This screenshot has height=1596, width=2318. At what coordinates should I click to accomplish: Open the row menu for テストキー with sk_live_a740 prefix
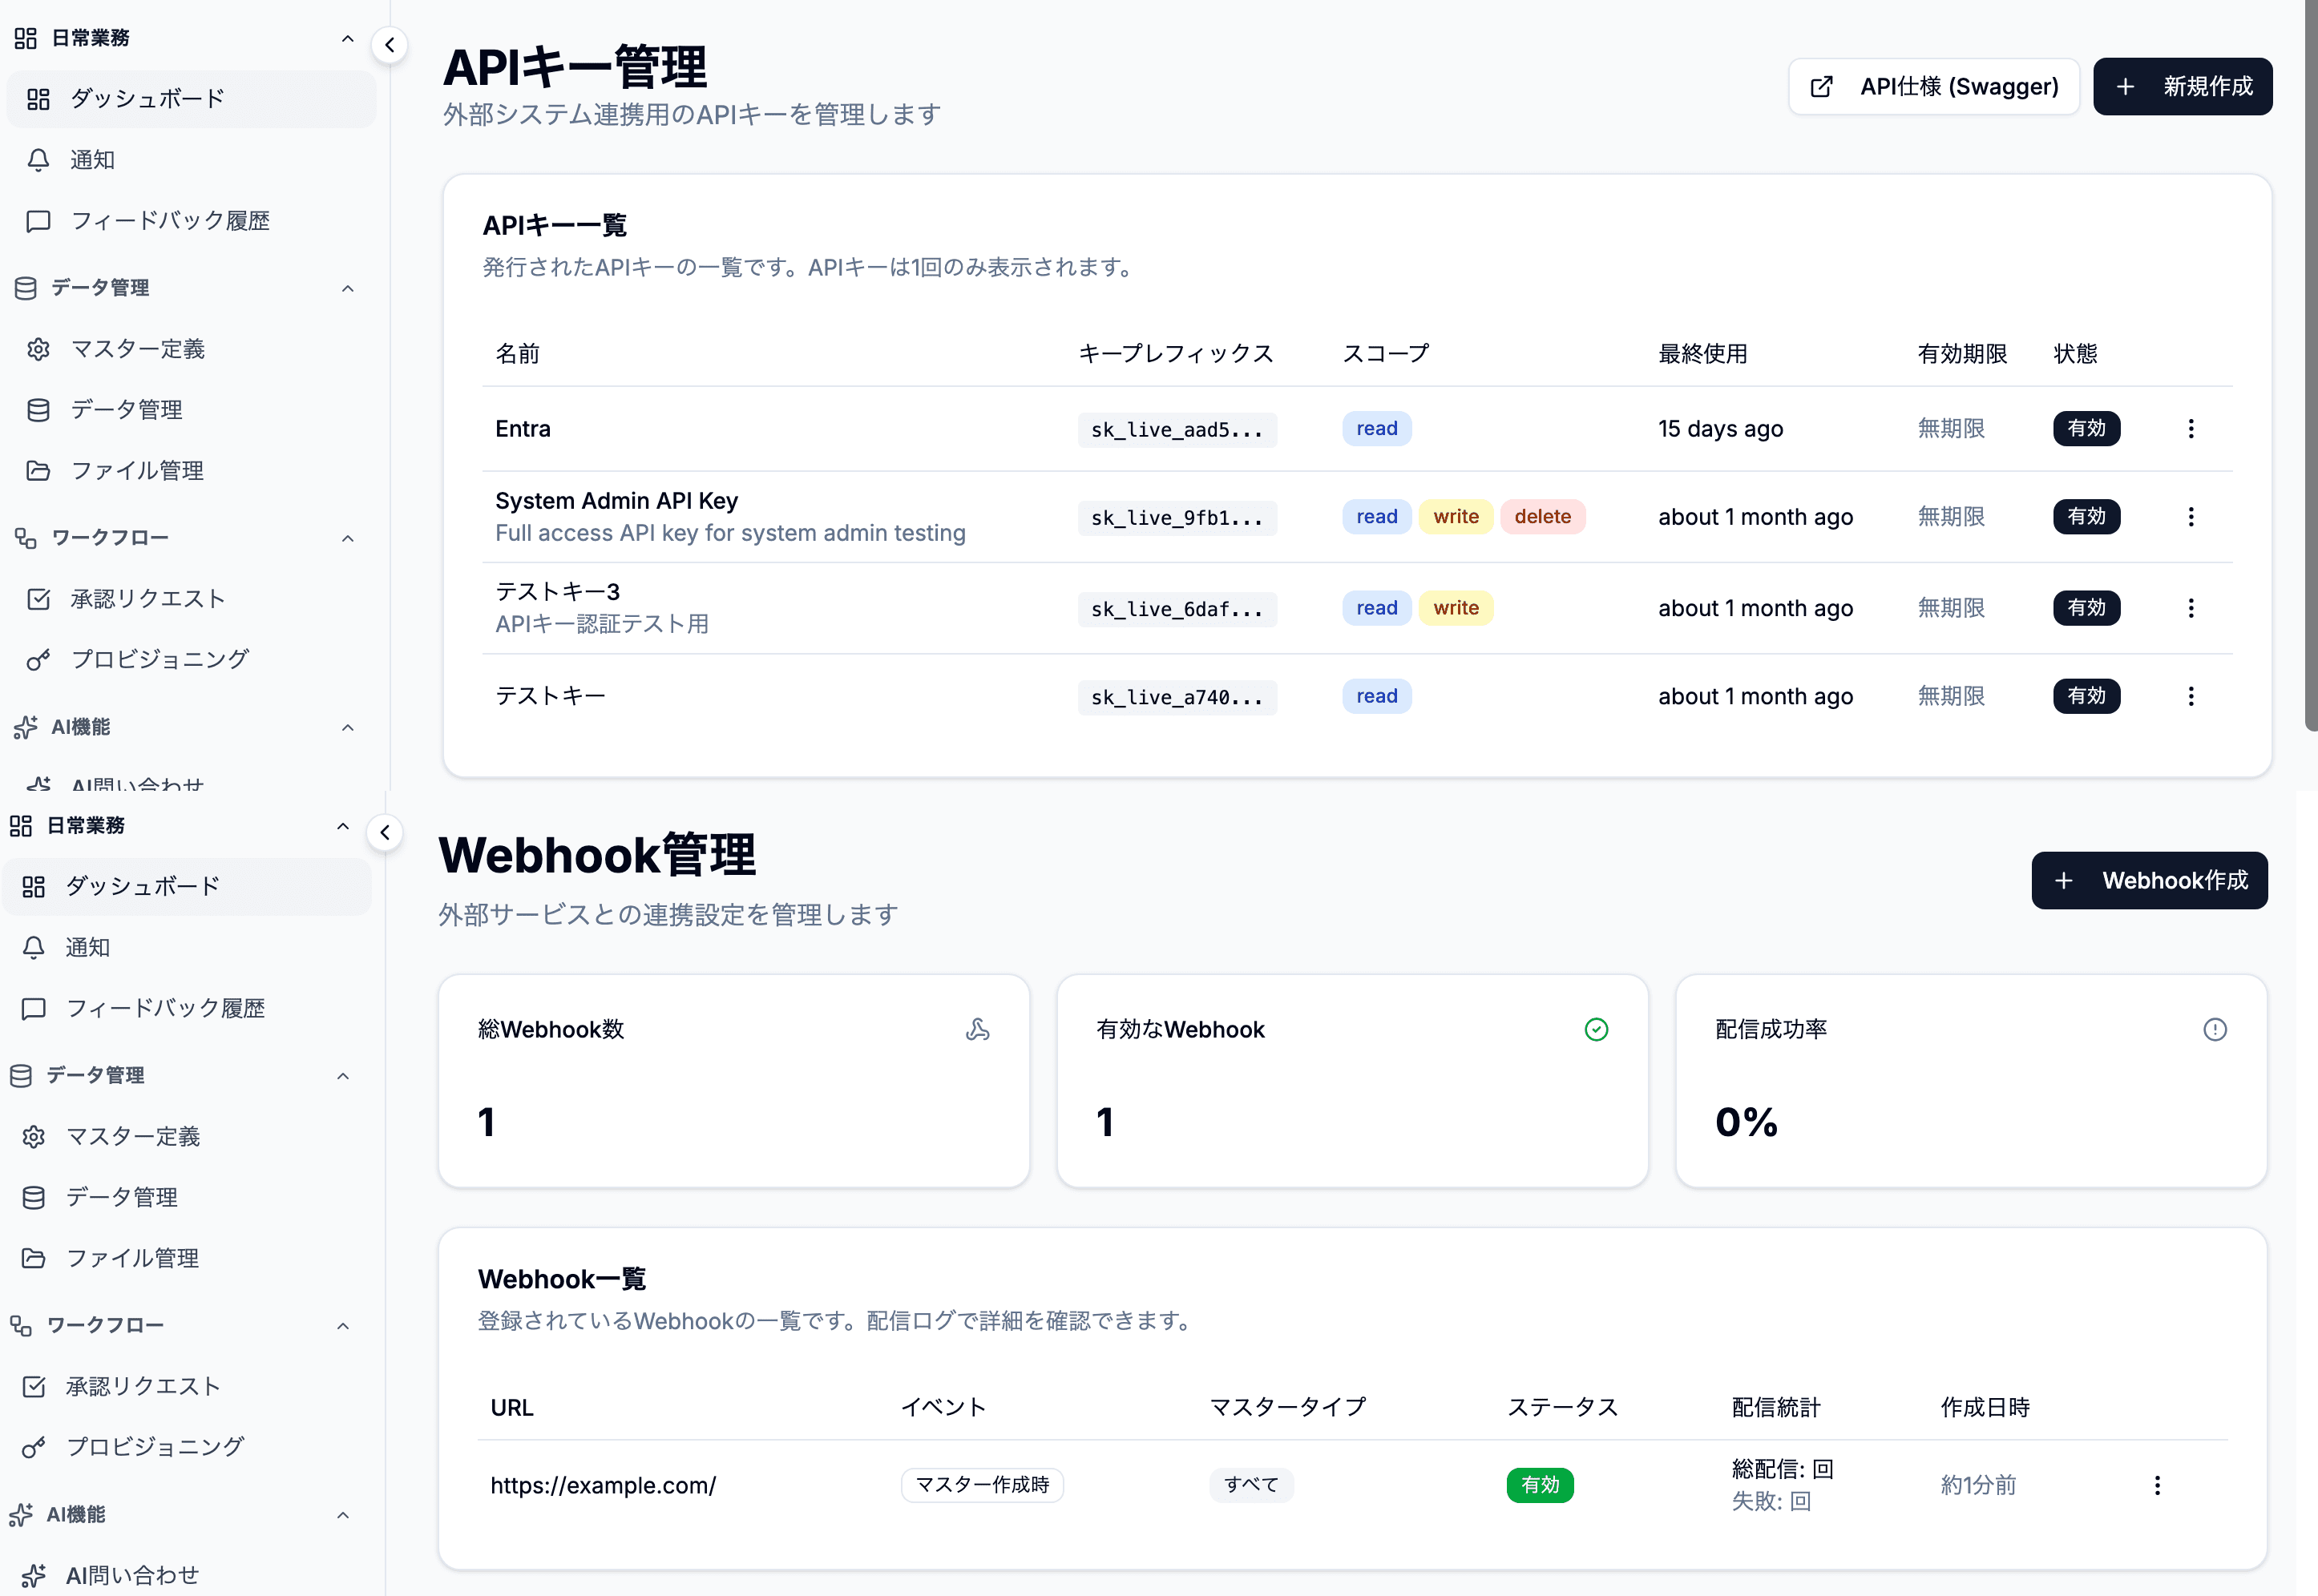click(x=2191, y=696)
